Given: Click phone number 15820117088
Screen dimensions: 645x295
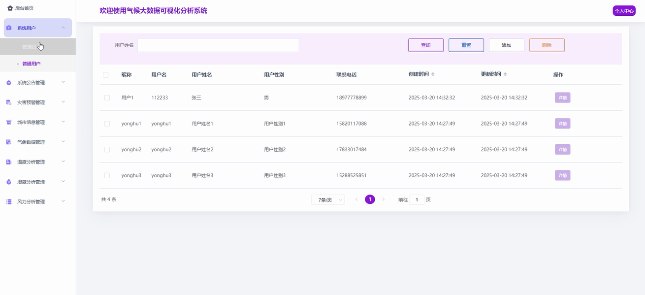Looking at the screenshot, I should (352, 124).
